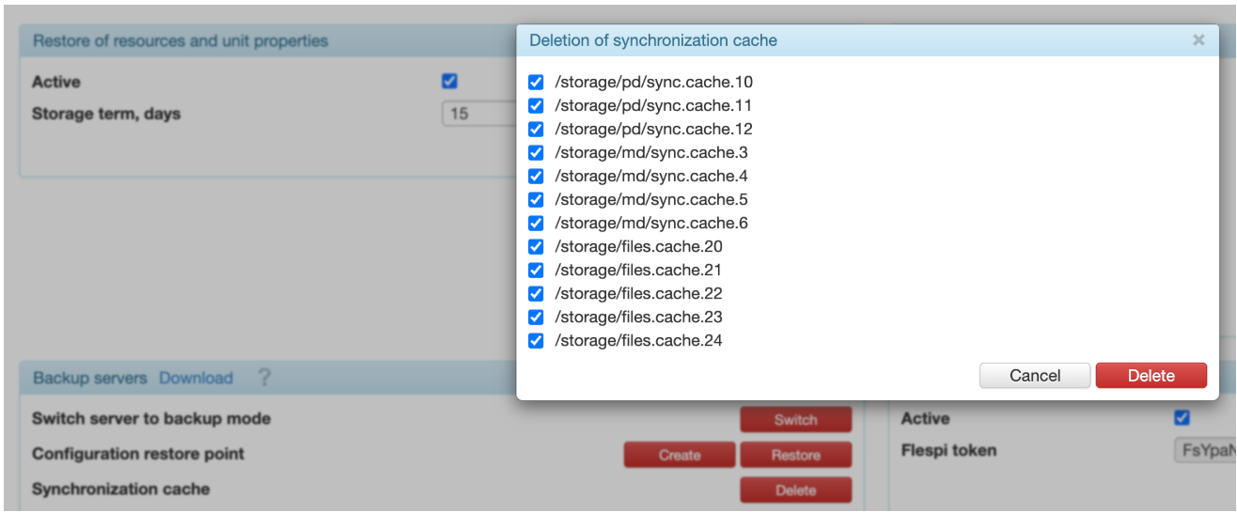Deselect /storage/md/sync.cache.3 checkbox
1237x512 pixels.
click(x=536, y=153)
